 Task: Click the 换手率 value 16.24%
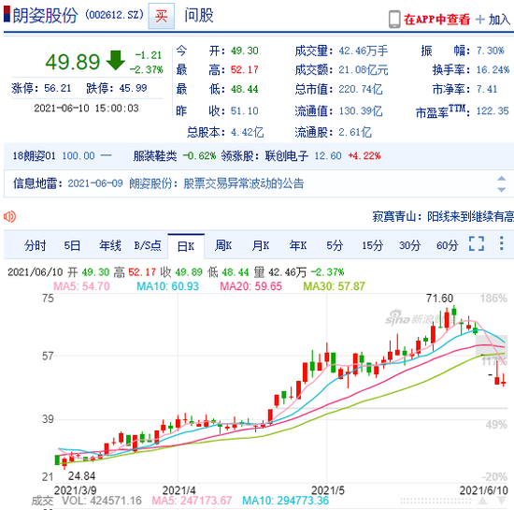[493, 69]
